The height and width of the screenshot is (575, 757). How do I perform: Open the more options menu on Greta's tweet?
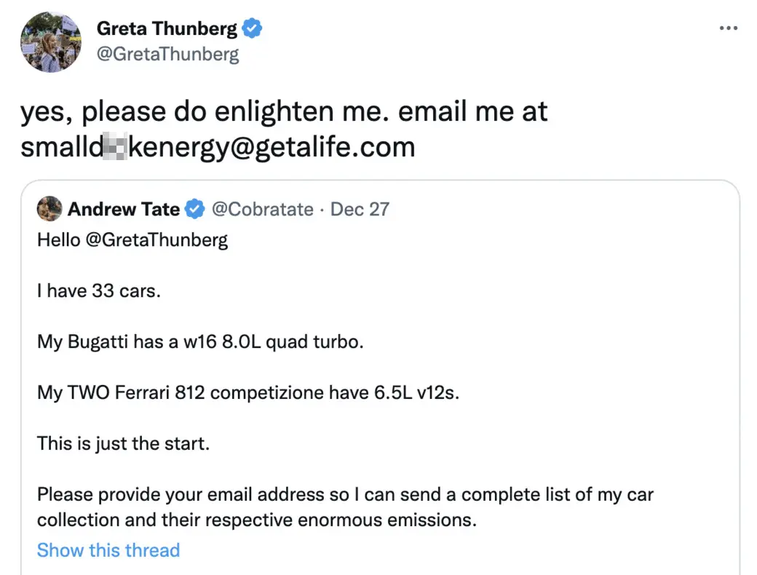(x=729, y=28)
